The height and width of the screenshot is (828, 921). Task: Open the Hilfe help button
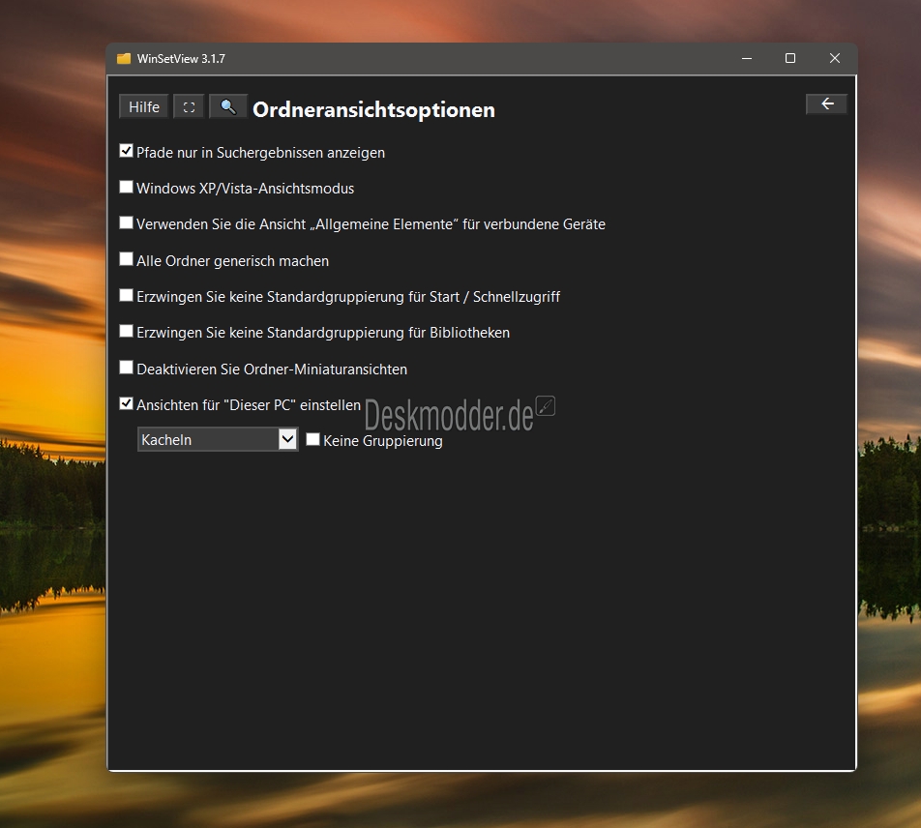click(x=144, y=106)
